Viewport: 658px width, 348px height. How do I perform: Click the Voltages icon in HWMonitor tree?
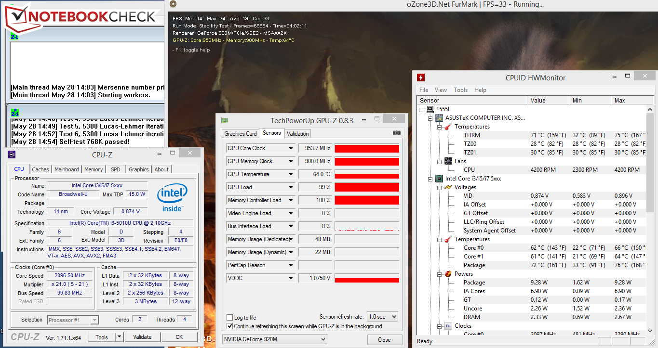click(x=448, y=187)
